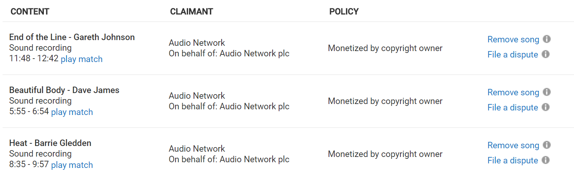Remove song Beautiful Body by Dave James
574x177 pixels.
click(x=513, y=92)
